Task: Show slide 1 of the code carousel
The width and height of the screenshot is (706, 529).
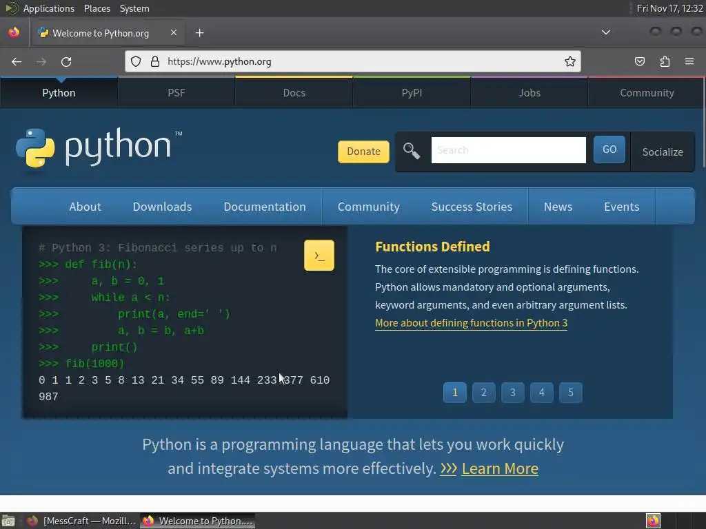Action: coord(455,392)
